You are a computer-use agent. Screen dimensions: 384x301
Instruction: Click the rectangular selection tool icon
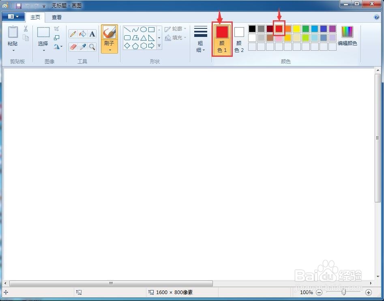click(x=43, y=32)
